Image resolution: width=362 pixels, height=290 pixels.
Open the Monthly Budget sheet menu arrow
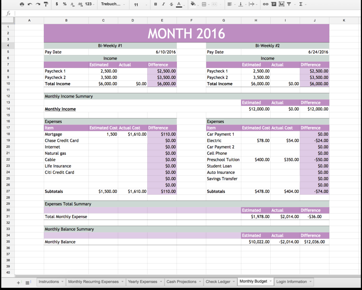[x=271, y=281]
